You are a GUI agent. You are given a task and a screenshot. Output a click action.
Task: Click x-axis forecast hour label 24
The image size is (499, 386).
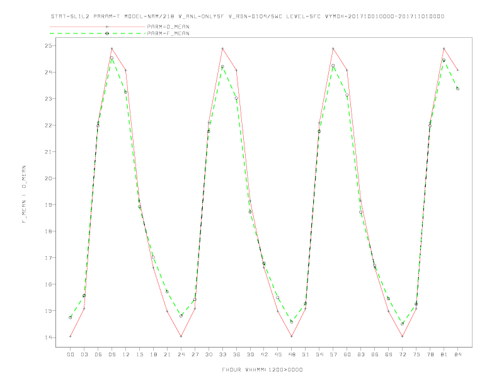click(181, 354)
